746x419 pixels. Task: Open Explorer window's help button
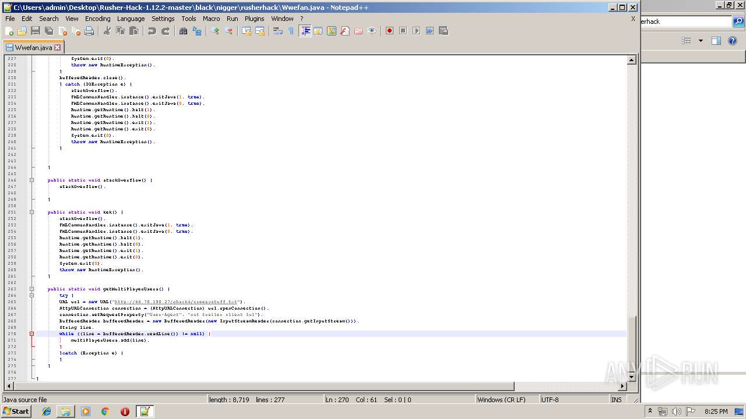click(733, 41)
